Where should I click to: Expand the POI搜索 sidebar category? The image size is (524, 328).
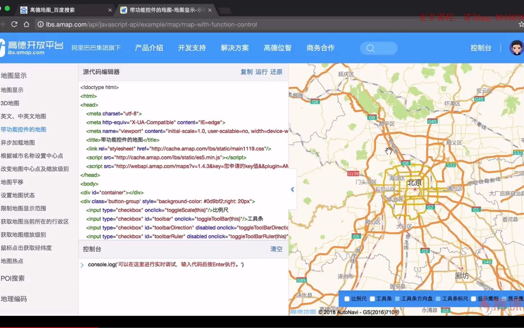click(12, 278)
